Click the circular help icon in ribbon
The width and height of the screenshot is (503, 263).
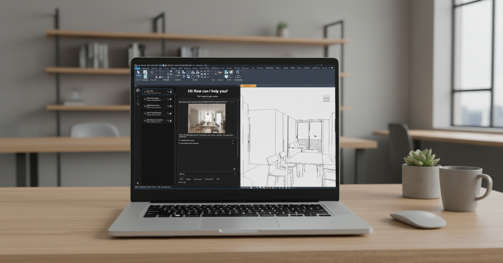(238, 73)
